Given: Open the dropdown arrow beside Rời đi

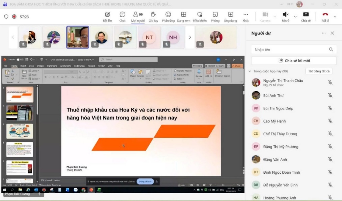Looking at the screenshot, I should (x=335, y=16).
